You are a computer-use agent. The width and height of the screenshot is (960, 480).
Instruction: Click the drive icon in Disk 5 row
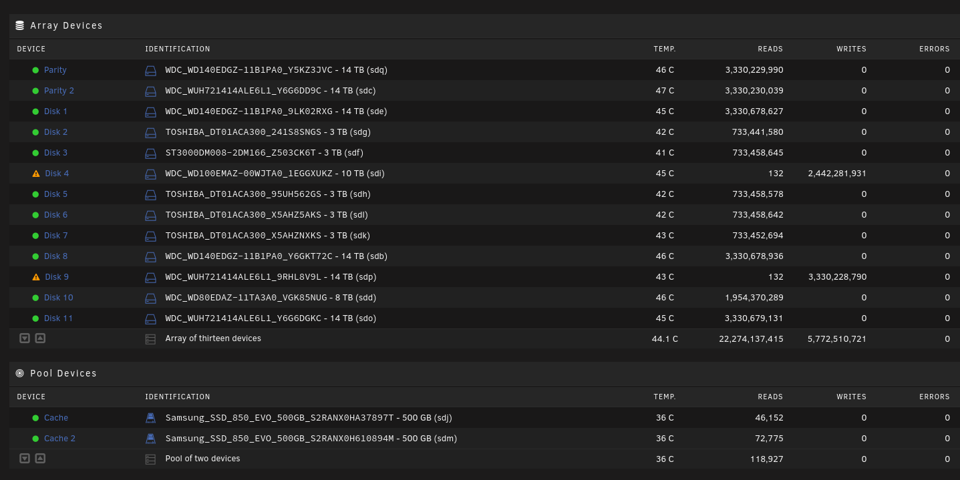click(x=150, y=194)
